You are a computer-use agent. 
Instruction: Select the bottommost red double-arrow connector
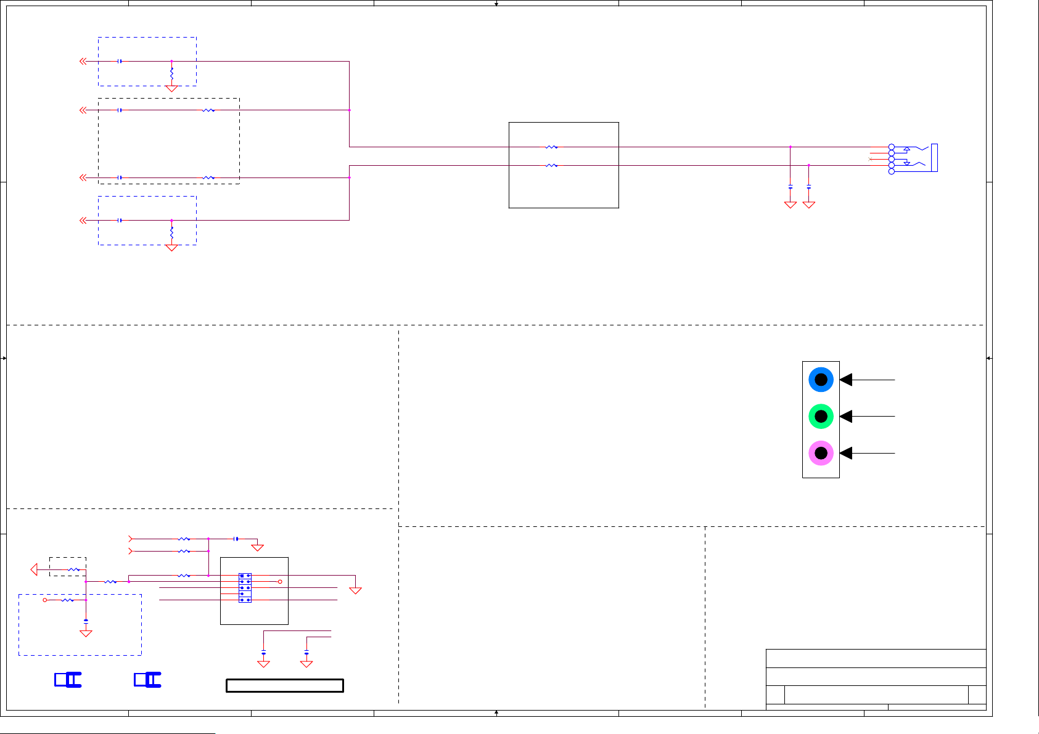pyautogui.click(x=83, y=220)
